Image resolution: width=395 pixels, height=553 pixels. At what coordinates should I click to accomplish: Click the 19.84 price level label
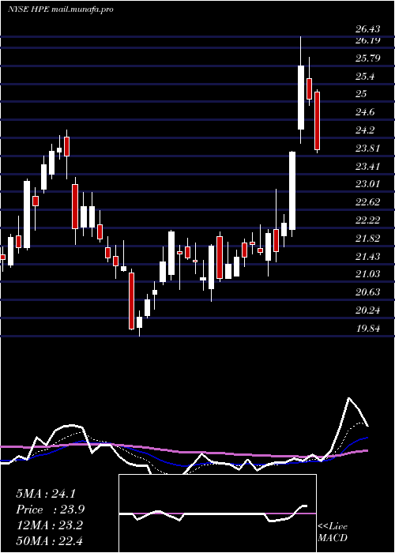pos(368,329)
